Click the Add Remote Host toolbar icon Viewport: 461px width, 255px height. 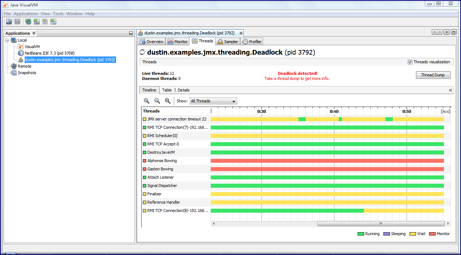(28, 22)
